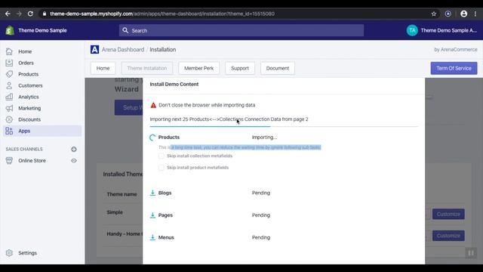Open the Member Perk tab
The image size is (483, 272).
click(198, 68)
